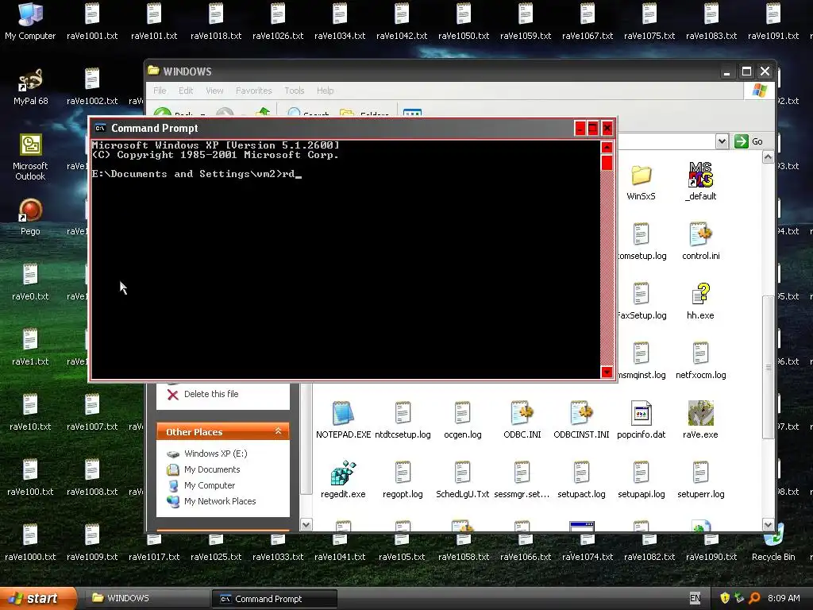This screenshot has height=610, width=813.
Task: Open the View menu in WINDOWS explorer
Action: [214, 91]
